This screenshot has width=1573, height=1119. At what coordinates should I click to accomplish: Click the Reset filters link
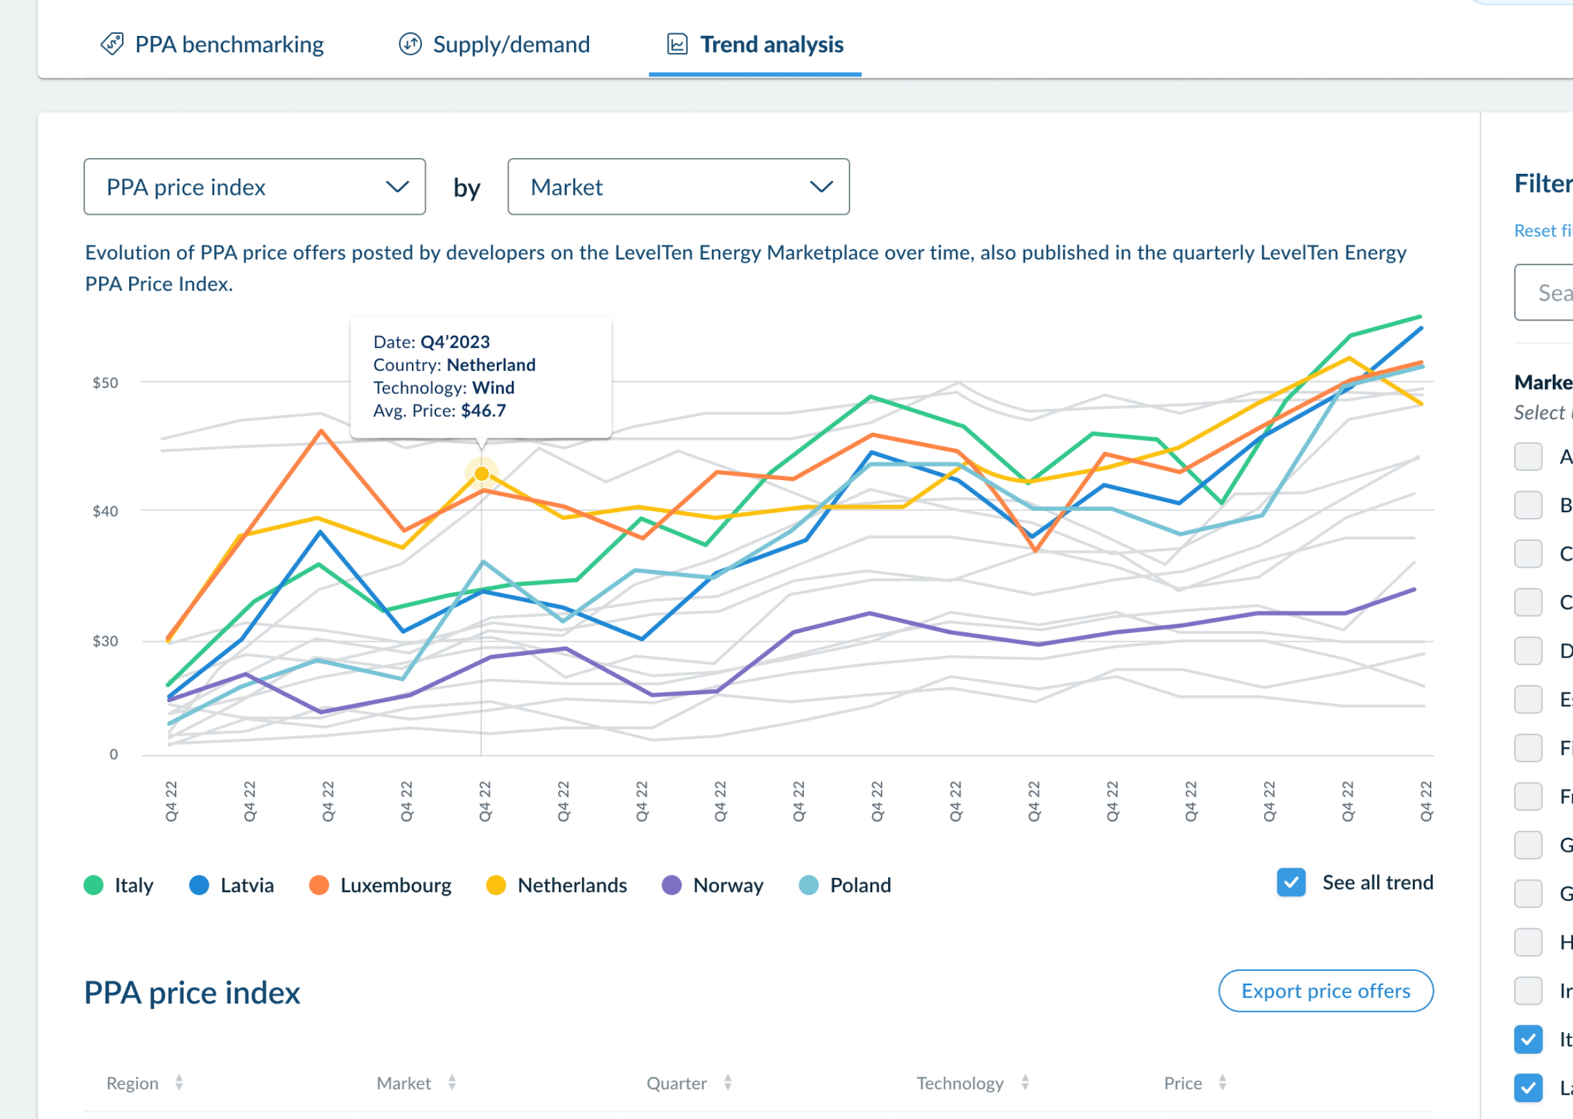tap(1543, 231)
